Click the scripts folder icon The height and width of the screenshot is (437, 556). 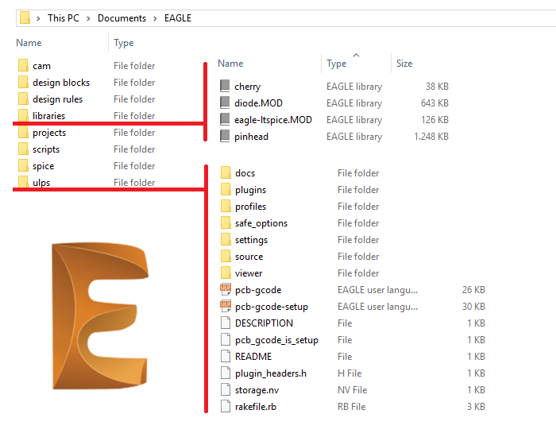(23, 149)
